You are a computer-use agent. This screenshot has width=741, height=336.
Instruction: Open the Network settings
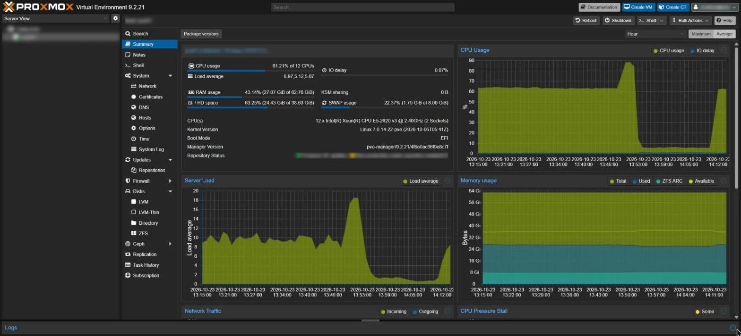[x=147, y=86]
